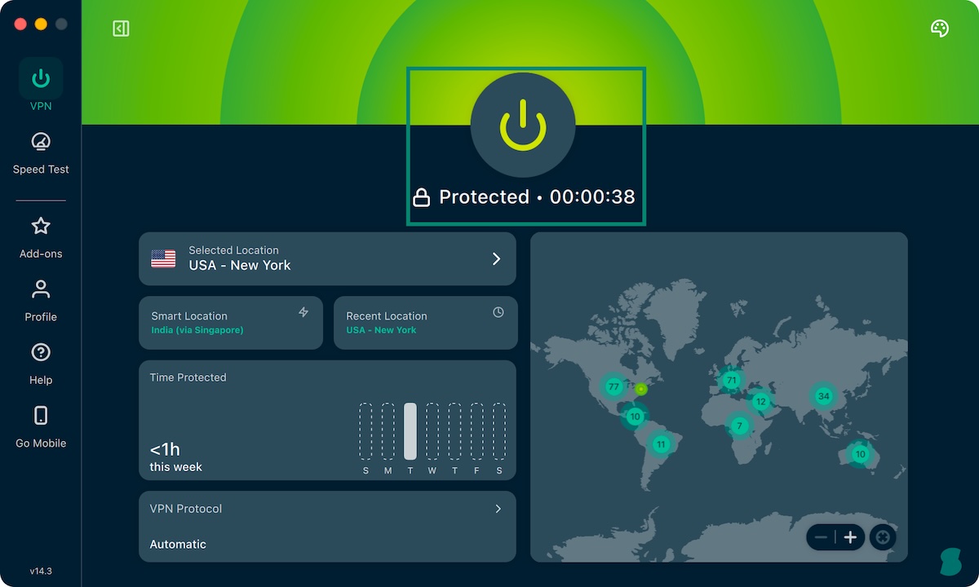This screenshot has width=979, height=587.
Task: Zoom in the map with plus button
Action: tap(850, 537)
